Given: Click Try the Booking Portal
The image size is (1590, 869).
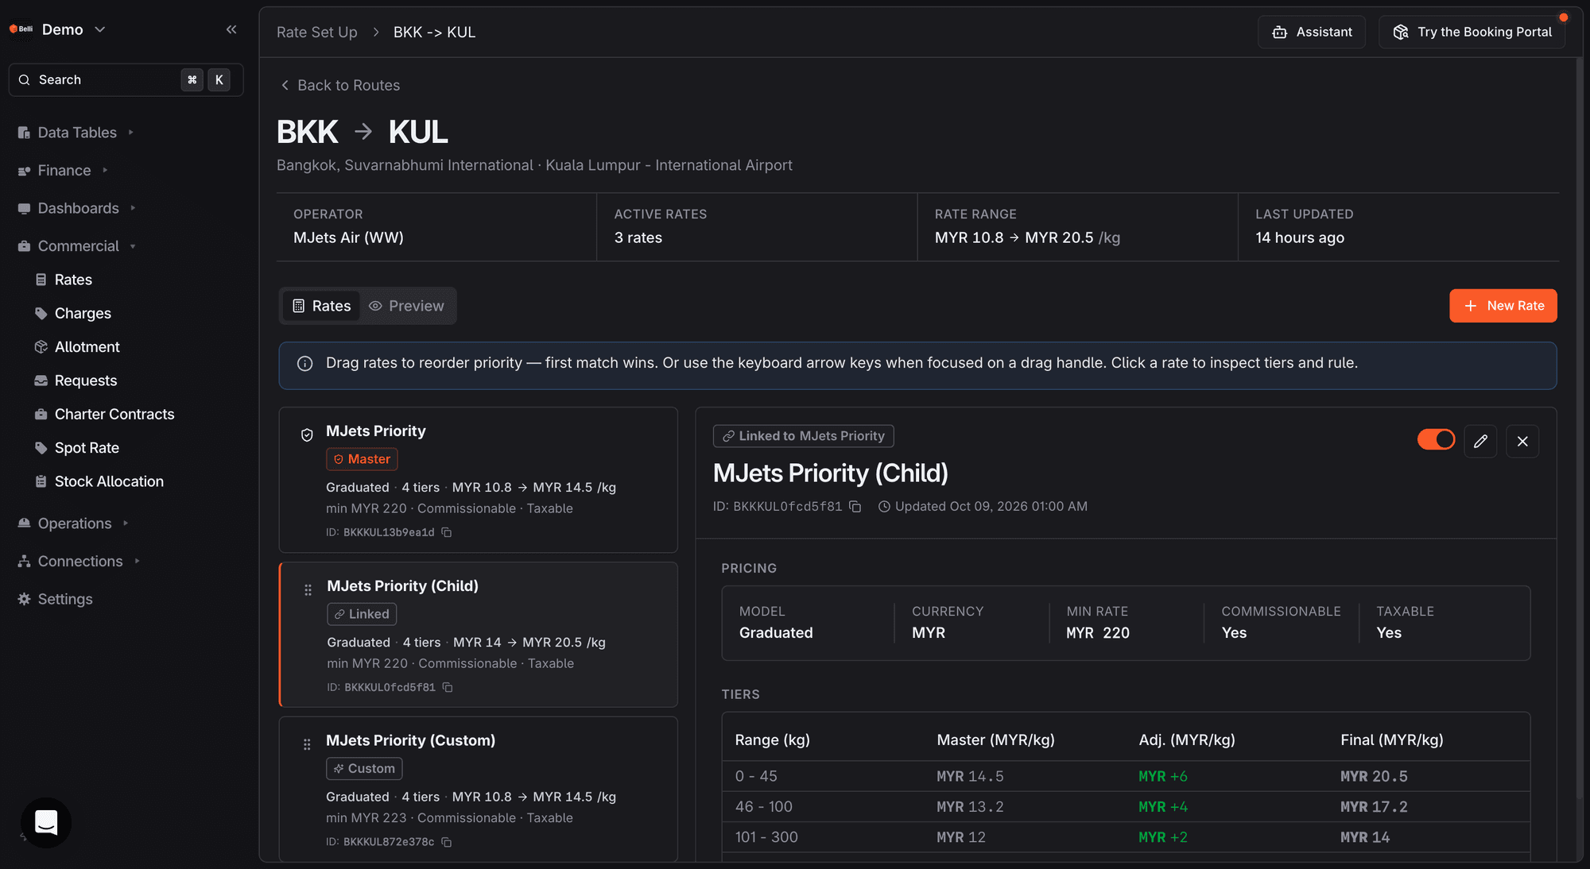Looking at the screenshot, I should [1472, 32].
